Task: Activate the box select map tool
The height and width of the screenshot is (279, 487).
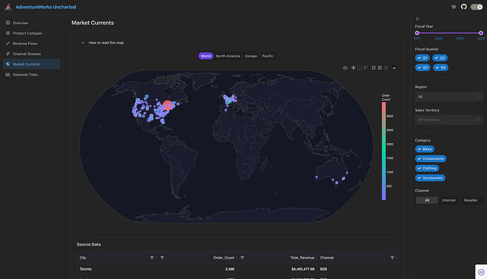Action: (x=359, y=68)
